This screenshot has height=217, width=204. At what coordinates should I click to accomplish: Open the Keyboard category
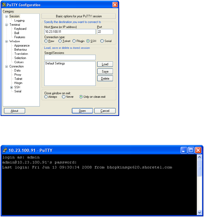20,29
